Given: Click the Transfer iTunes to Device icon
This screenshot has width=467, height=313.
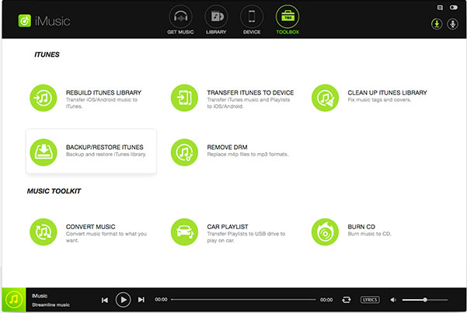Looking at the screenshot, I should click(183, 98).
